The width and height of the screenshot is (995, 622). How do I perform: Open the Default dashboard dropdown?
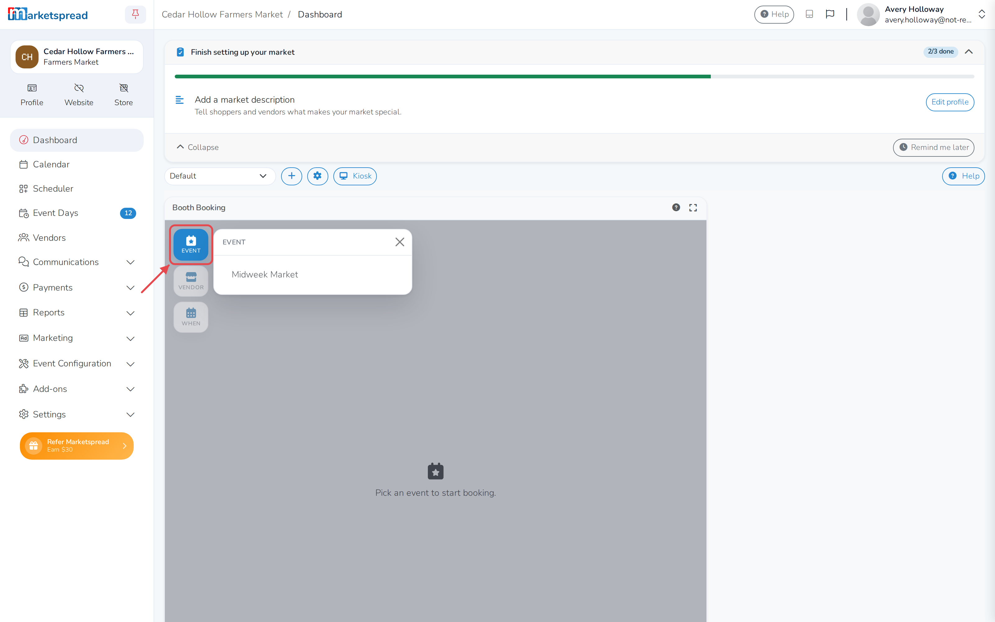[220, 176]
